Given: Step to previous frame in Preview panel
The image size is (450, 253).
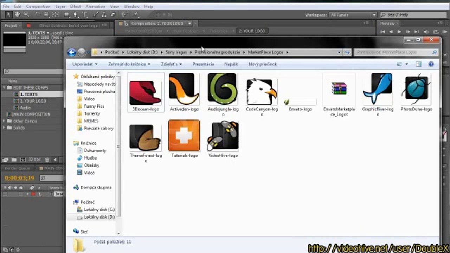Looking at the screenshot, I should pyautogui.click(x=391, y=32).
